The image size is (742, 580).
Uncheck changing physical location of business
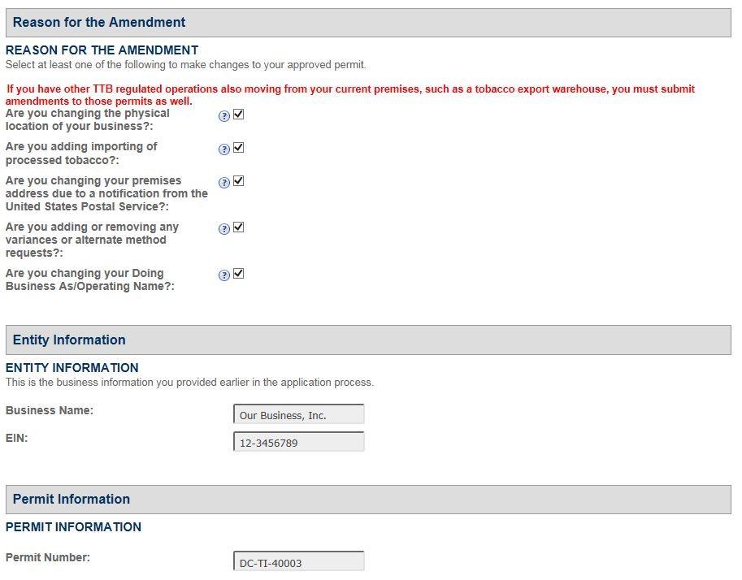pos(239,115)
